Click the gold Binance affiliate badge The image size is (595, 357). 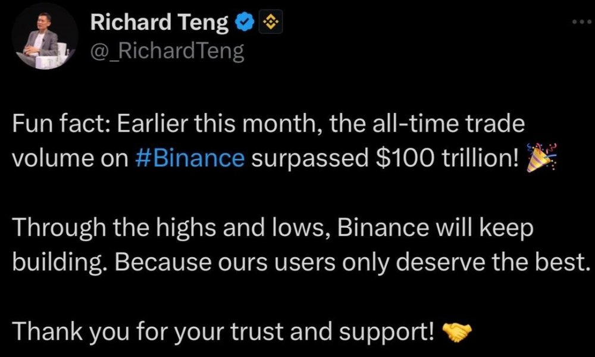(x=271, y=23)
